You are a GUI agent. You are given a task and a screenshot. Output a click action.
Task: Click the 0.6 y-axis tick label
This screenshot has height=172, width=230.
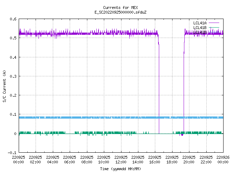point(13,19)
